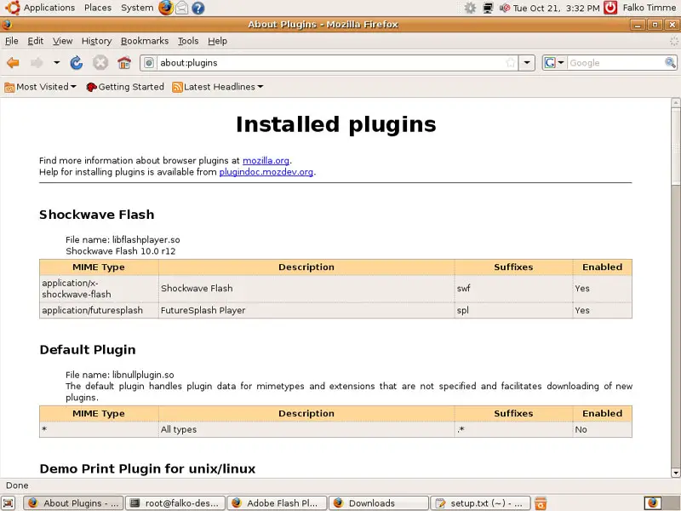Click the update gear tray icon
This screenshot has width=681, height=511.
[x=470, y=8]
